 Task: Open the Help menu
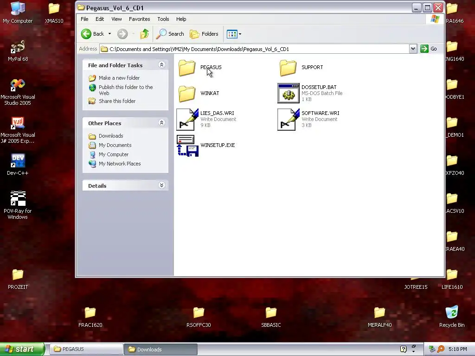[x=181, y=19]
